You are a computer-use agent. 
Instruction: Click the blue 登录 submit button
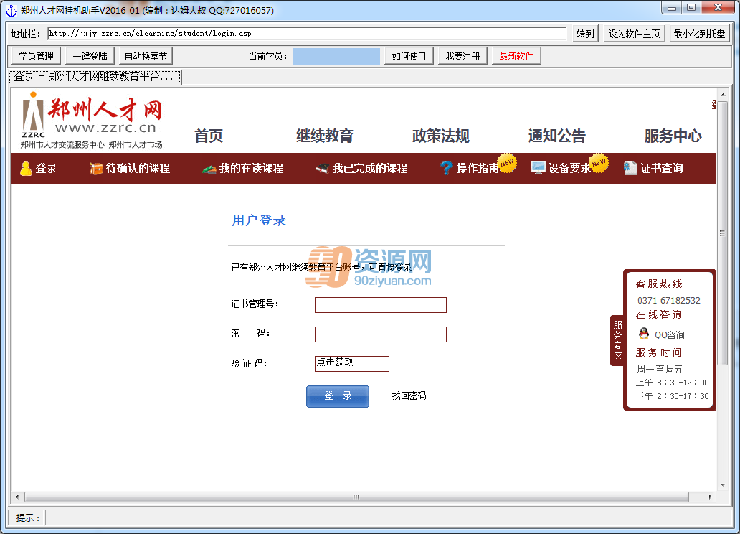(x=338, y=396)
